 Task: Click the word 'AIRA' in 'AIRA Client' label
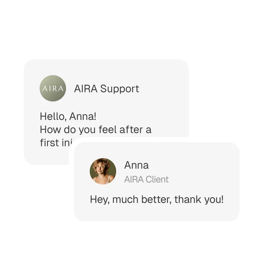click(x=134, y=180)
